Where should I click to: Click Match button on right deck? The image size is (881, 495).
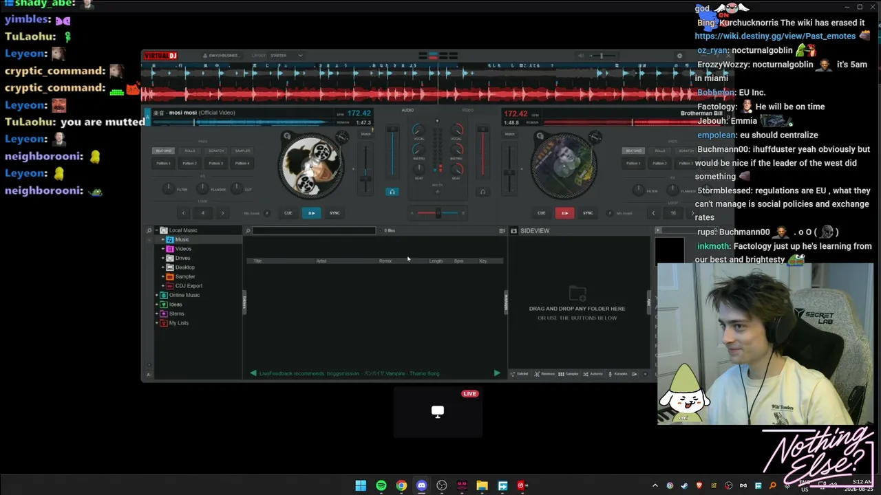(510, 134)
